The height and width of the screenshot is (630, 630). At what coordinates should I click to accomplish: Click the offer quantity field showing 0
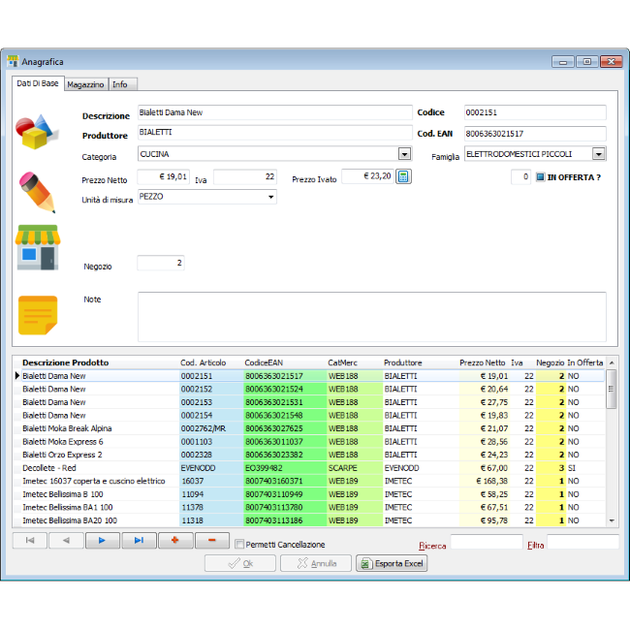point(521,176)
